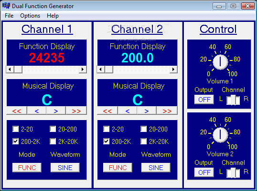Toggle Volume 2 Output OFF button
The image size is (257, 191).
(x=204, y=172)
